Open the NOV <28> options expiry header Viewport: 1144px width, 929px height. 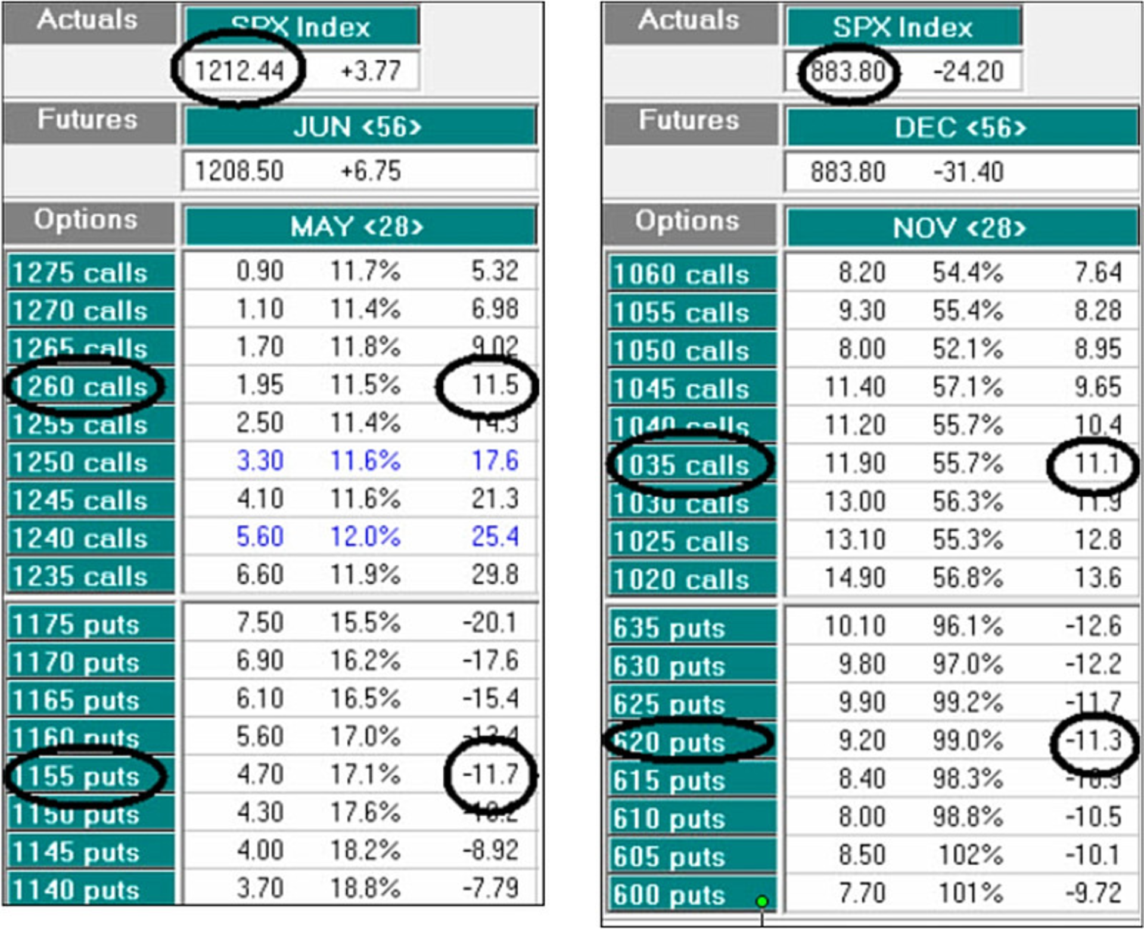click(x=961, y=228)
